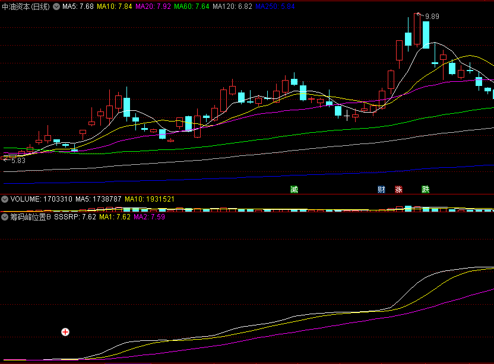This screenshot has height=364, width=494.
Task: Expand the VOLUME panel dropdown arrow
Action: click(x=5, y=199)
